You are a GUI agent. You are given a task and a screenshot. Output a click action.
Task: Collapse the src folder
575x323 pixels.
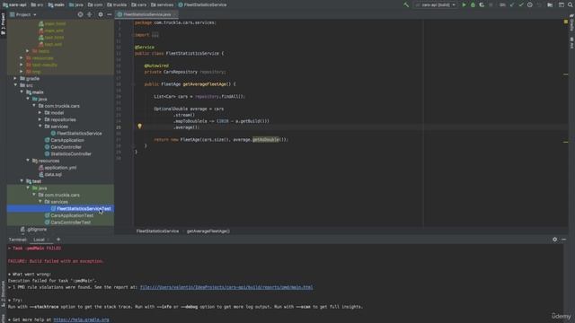tap(15, 85)
